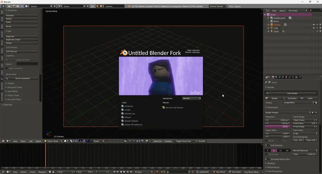Screen dimensions: 322x174
Task: Click World globe icon in outliner
Action: [272, 21]
